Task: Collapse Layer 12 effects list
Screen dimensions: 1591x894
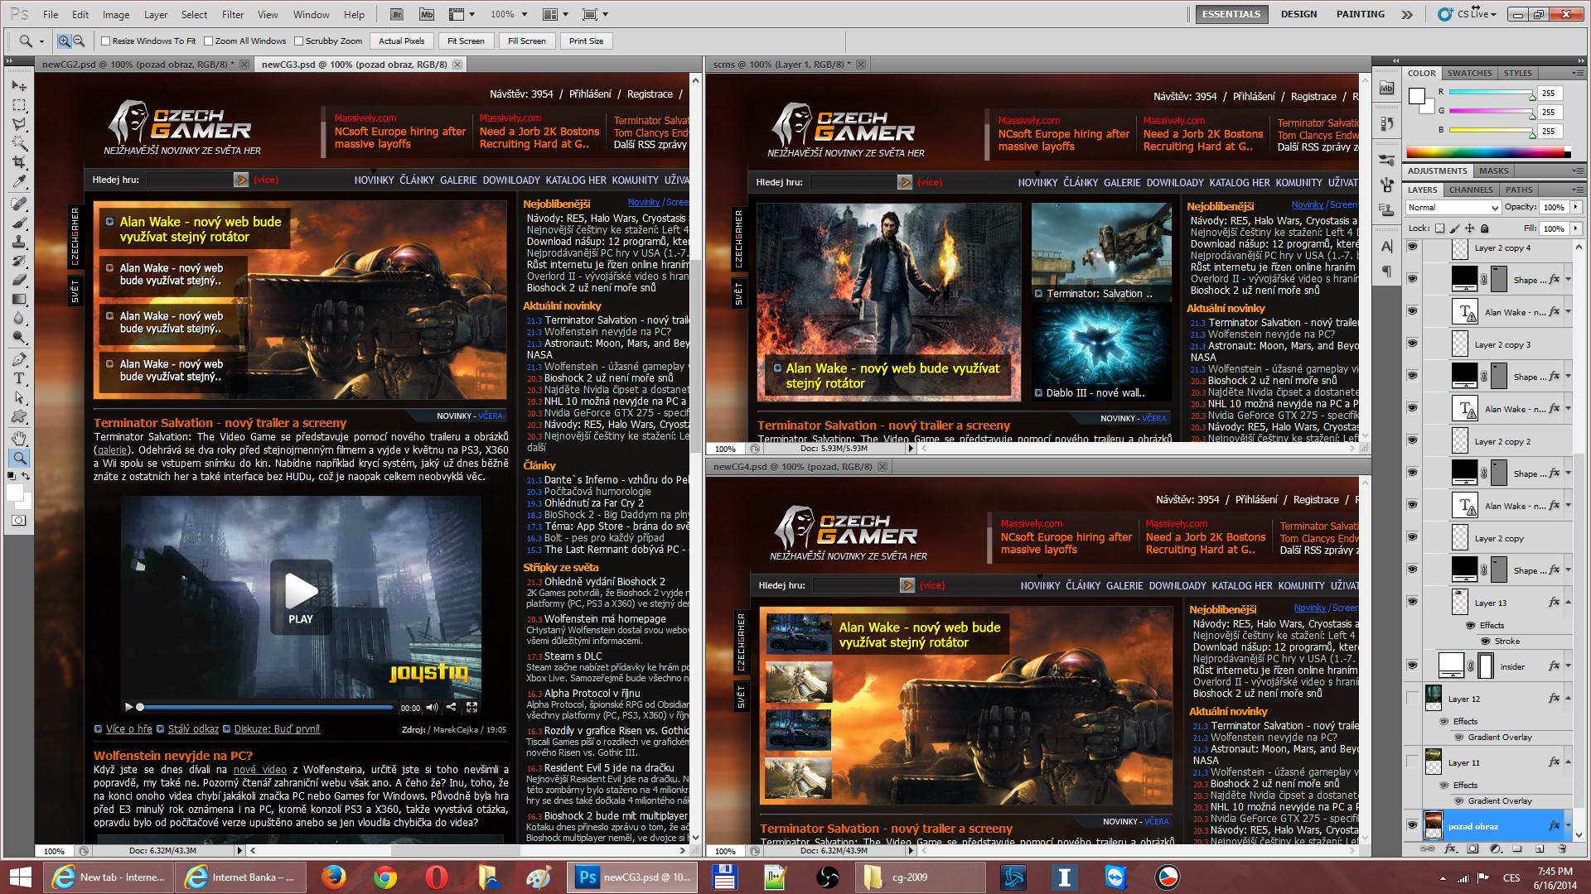Action: tap(1569, 699)
